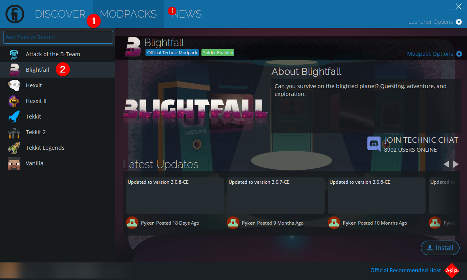The height and width of the screenshot is (280, 467).
Task: Click the Akliz host logo icon
Action: coord(452,270)
